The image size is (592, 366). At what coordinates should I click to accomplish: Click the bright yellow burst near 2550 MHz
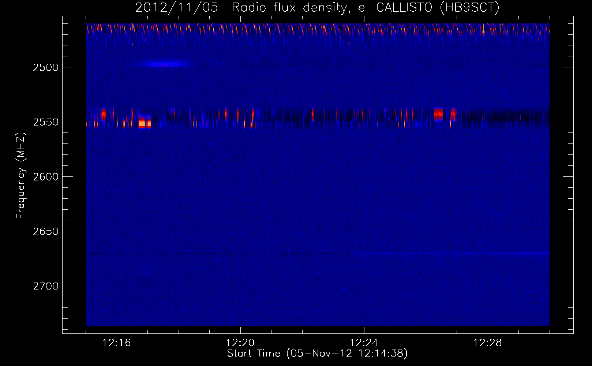click(145, 123)
